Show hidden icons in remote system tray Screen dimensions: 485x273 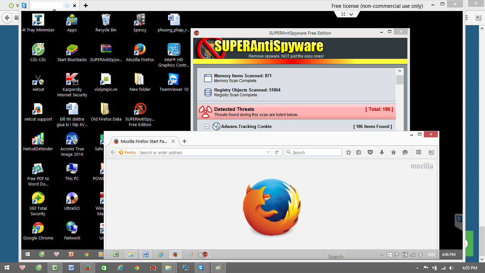click(x=382, y=255)
